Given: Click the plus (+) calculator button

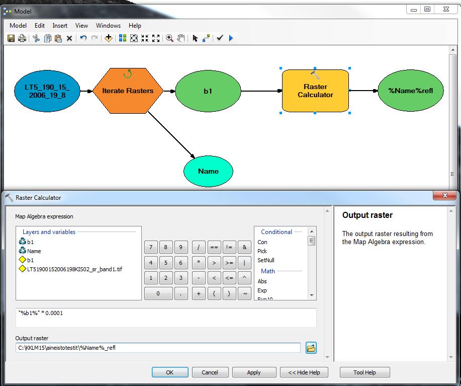Looking at the screenshot, I should pos(199,293).
